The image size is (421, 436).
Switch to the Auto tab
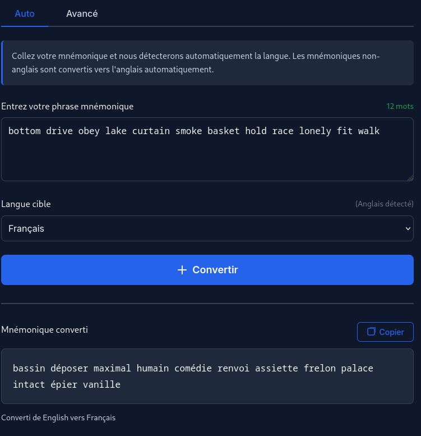25,13
